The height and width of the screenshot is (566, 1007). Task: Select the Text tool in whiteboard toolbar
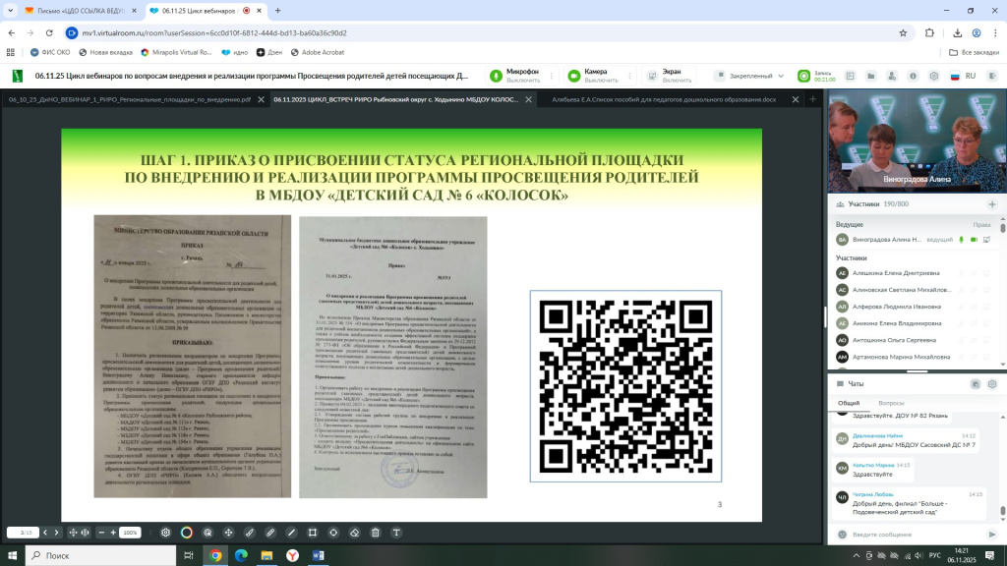point(396,532)
